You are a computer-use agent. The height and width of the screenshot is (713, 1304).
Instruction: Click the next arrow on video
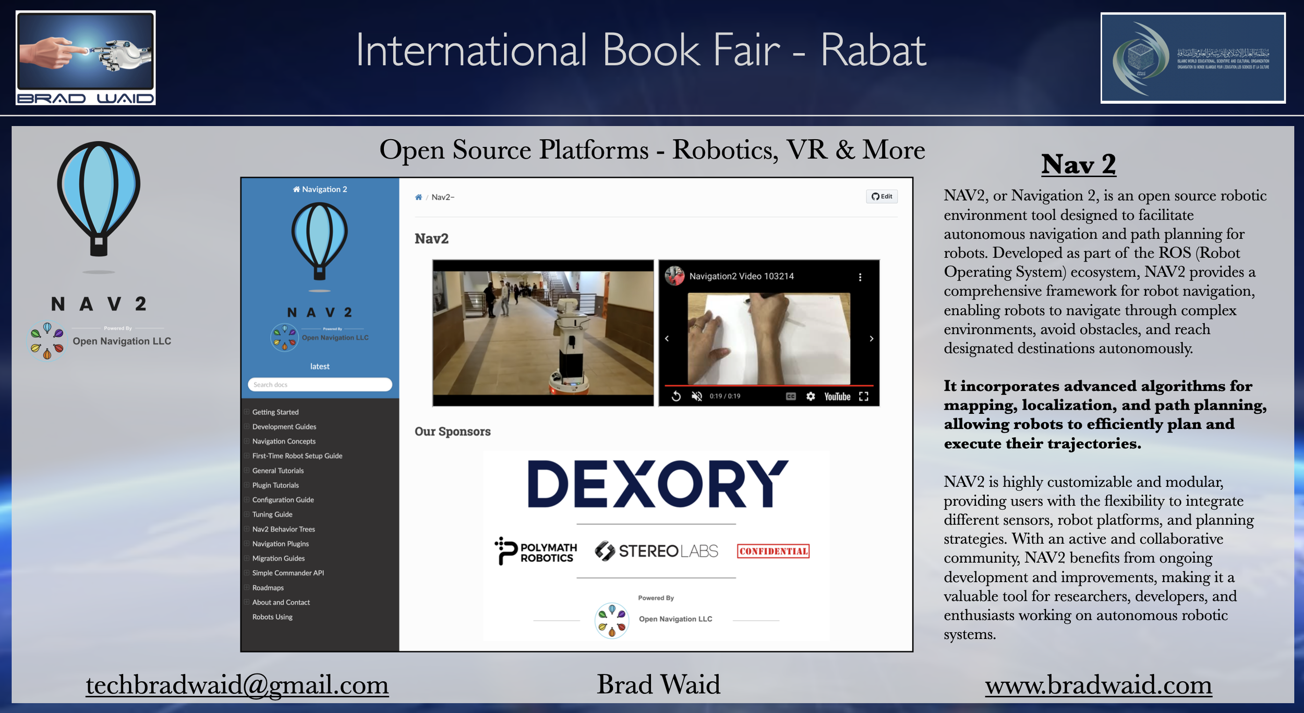point(871,338)
